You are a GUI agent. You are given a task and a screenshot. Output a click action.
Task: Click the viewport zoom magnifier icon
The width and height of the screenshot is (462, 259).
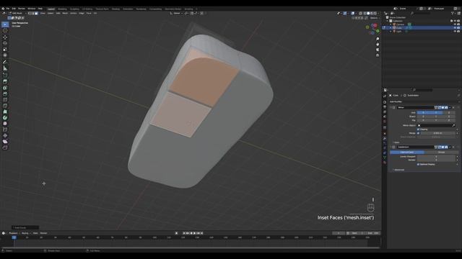[378, 39]
